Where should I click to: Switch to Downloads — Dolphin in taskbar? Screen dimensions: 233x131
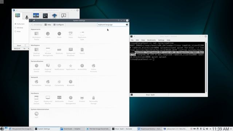(x=72, y=129)
